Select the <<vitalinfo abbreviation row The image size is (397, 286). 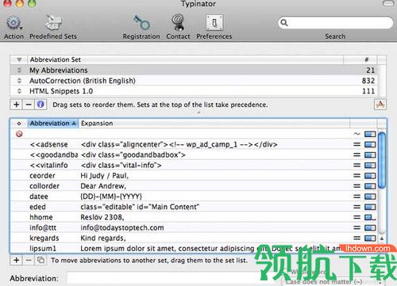click(194, 166)
